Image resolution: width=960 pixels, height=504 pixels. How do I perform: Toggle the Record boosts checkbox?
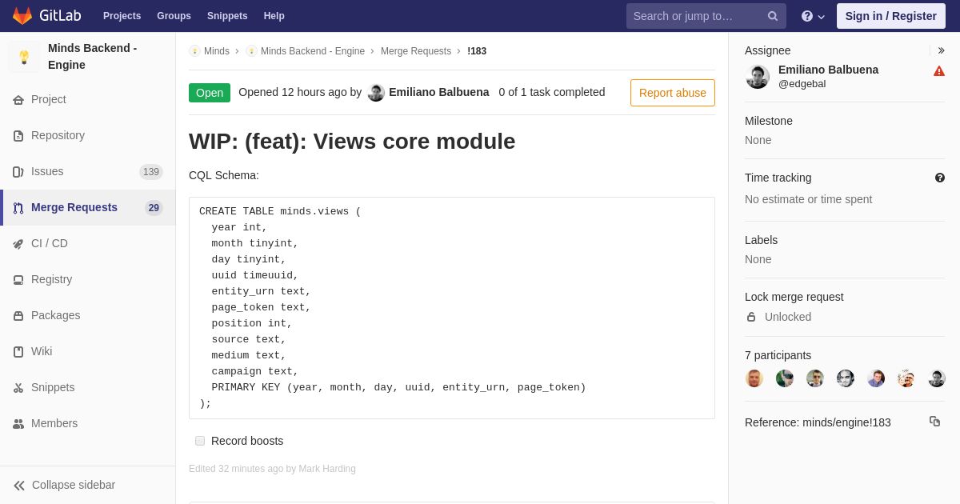tap(200, 441)
